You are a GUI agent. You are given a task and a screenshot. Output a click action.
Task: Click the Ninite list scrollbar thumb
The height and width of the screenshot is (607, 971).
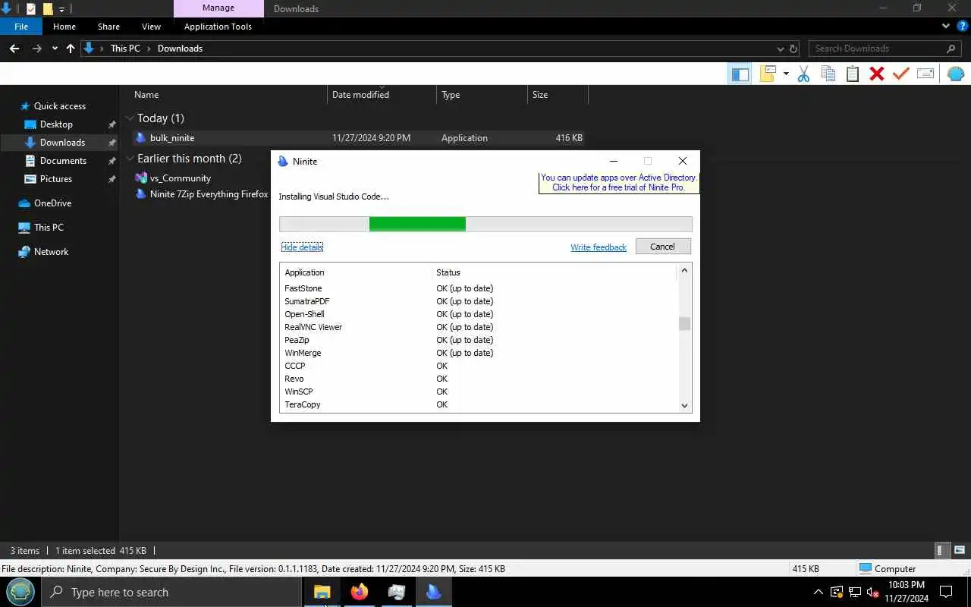[x=684, y=324]
